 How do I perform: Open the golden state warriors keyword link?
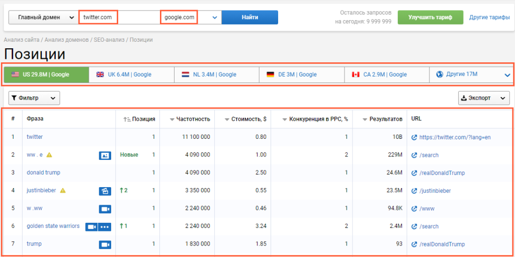pos(53,226)
